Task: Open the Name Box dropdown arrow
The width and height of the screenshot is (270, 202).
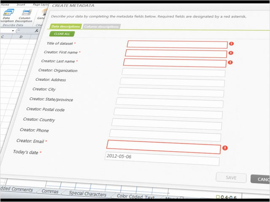Action: (13, 31)
